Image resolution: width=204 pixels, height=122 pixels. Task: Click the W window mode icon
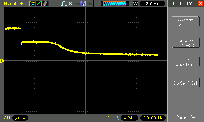pyautogui.click(x=135, y=4)
